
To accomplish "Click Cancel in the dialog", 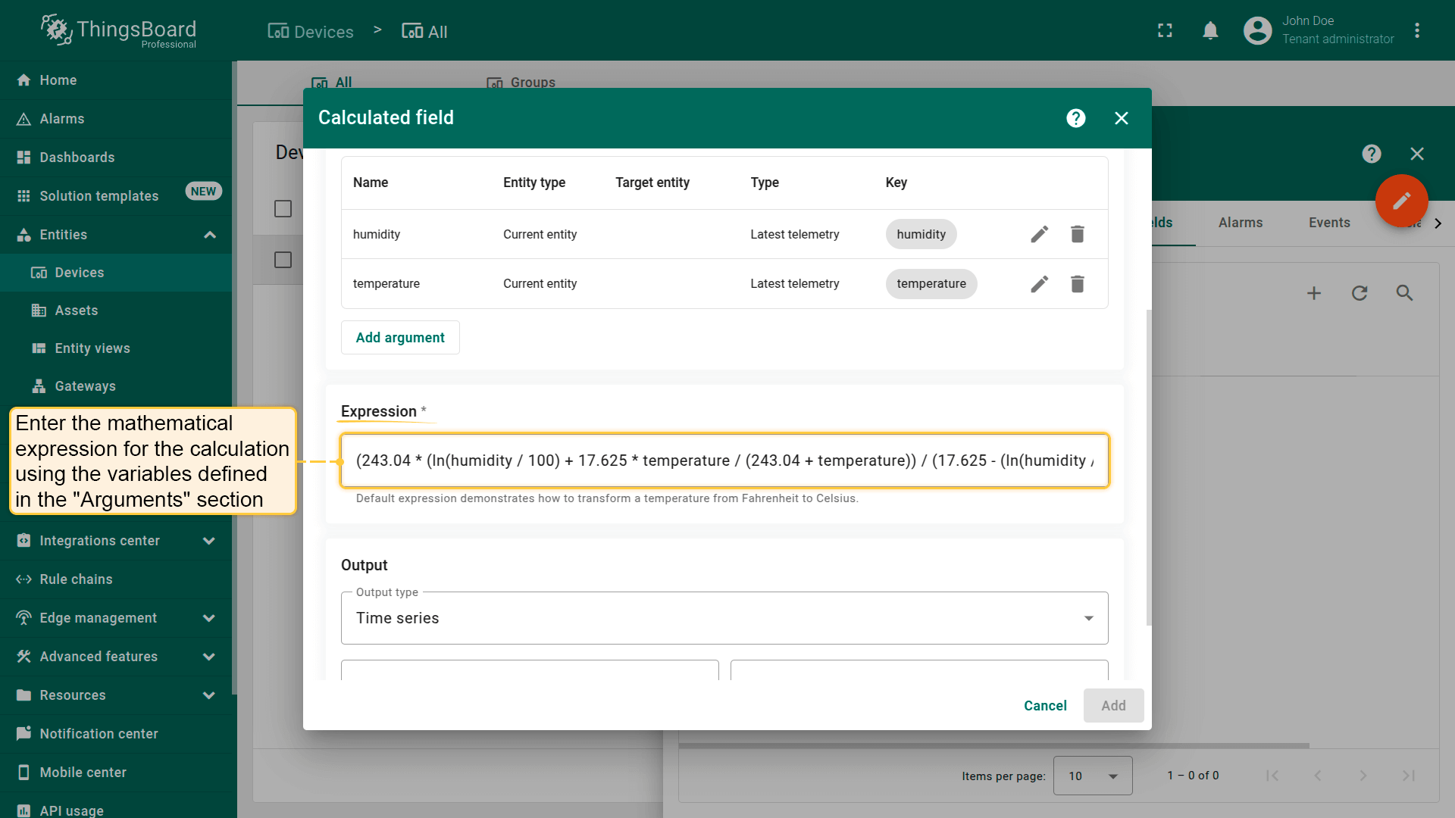I will click(x=1044, y=706).
